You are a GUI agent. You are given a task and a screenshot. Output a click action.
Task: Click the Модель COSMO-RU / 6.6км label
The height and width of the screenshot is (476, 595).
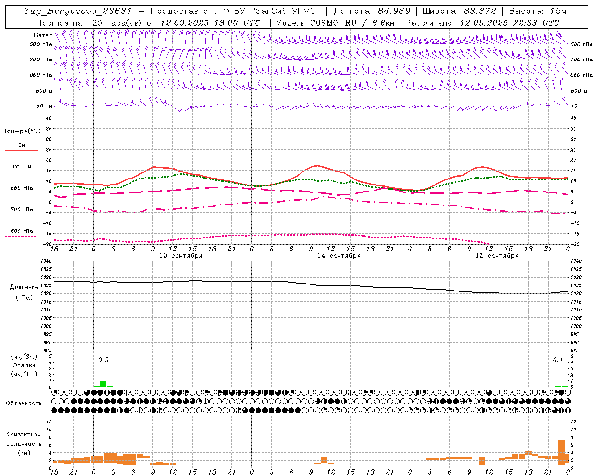tap(335, 22)
